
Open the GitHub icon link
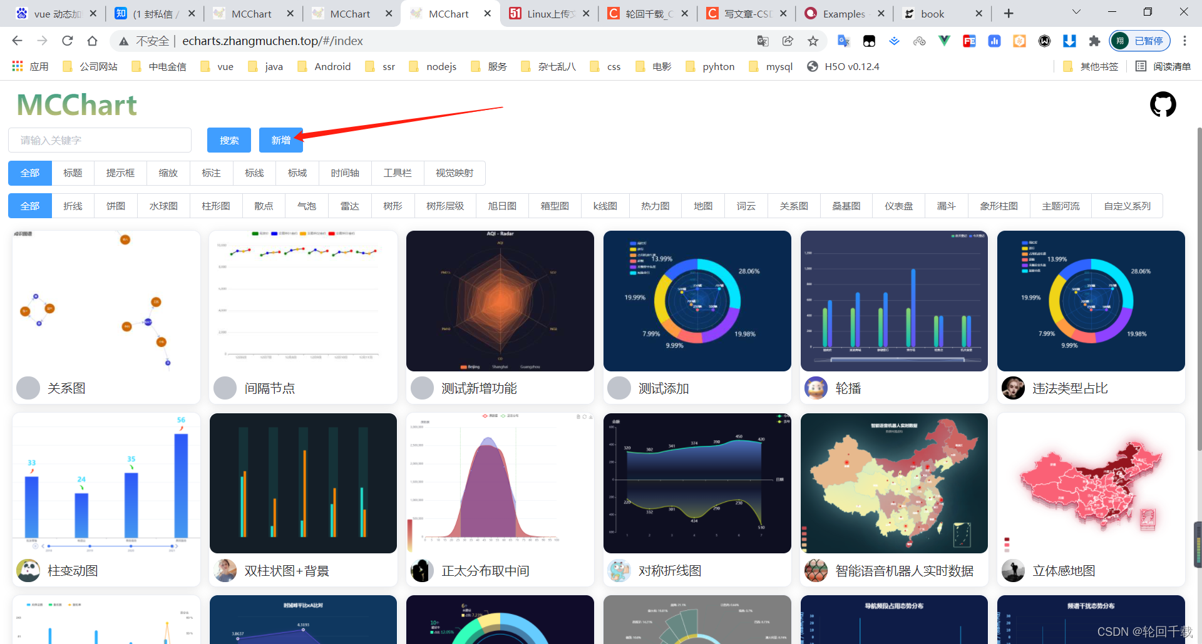click(x=1163, y=104)
